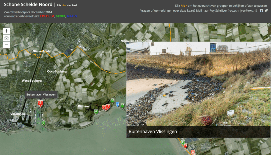Follow the 'hier' link for Zuid
Viewport: 271px width, 155px height.
pyautogui.click(x=64, y=5)
